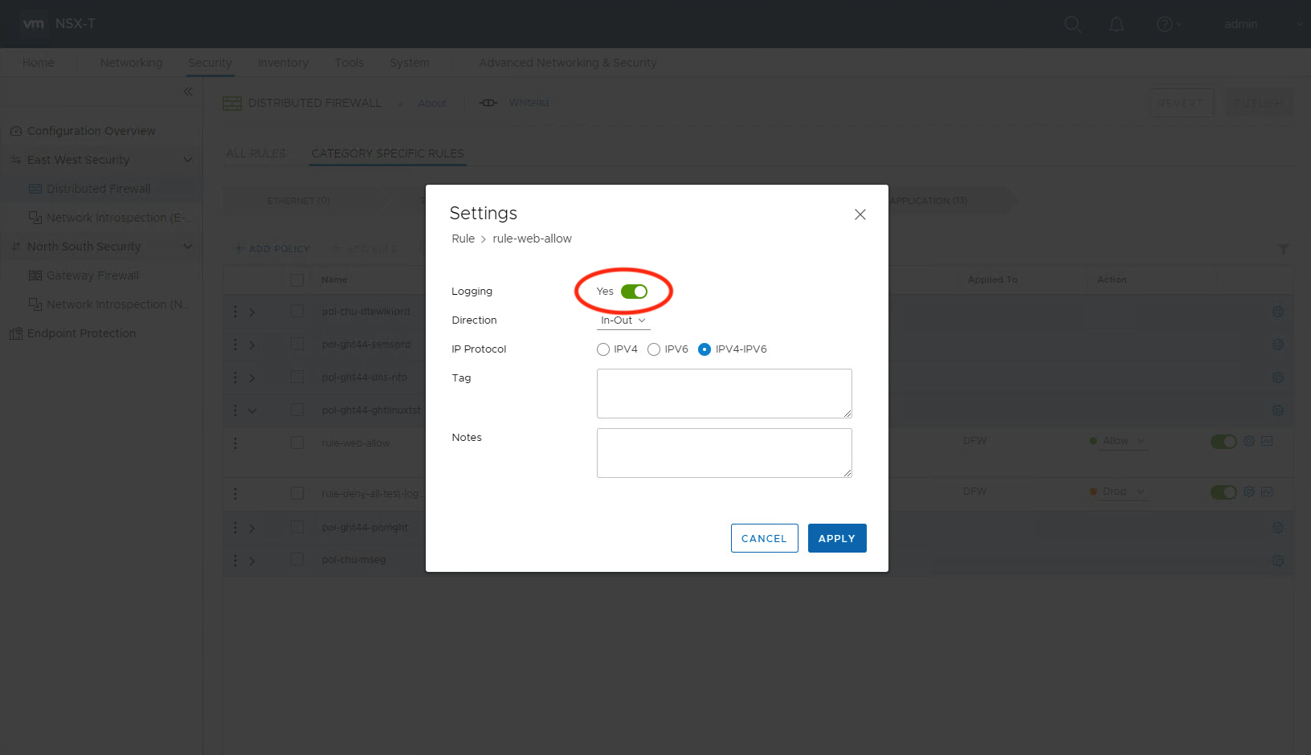Close the Settings dialog with X
This screenshot has height=755, width=1311.
(860, 214)
